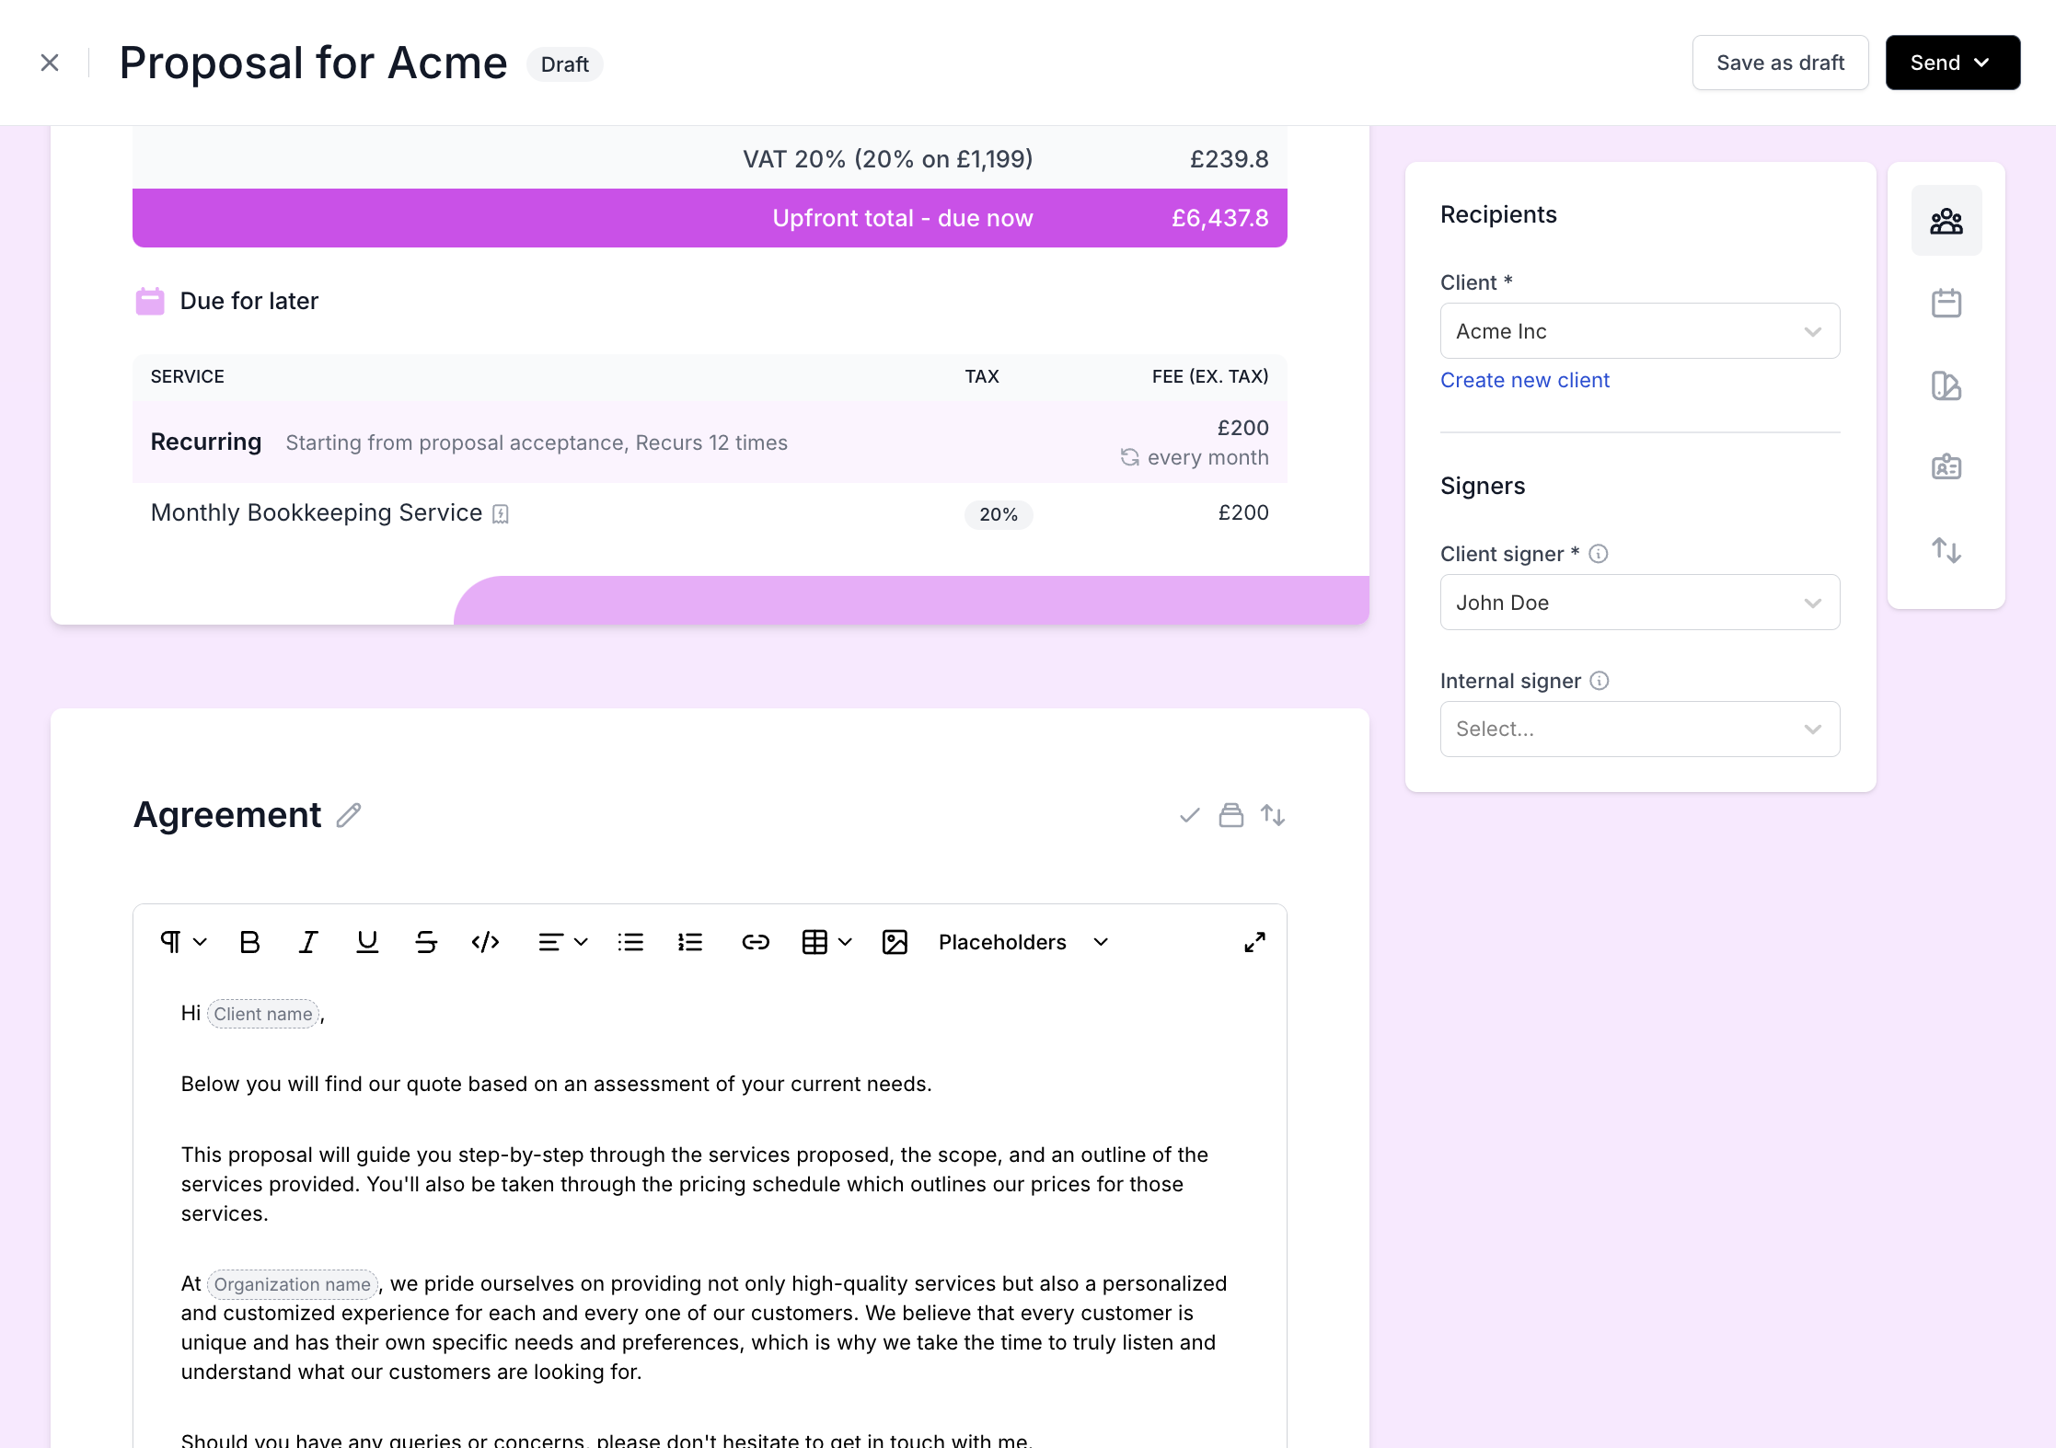The image size is (2056, 1448).
Task: Open the contact card icon in sidebar
Action: pyautogui.click(x=1946, y=467)
